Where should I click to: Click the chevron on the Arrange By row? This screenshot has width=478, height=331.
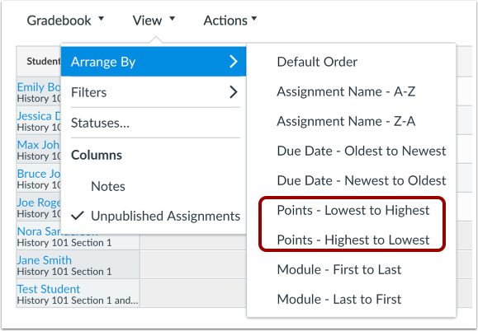coord(234,62)
